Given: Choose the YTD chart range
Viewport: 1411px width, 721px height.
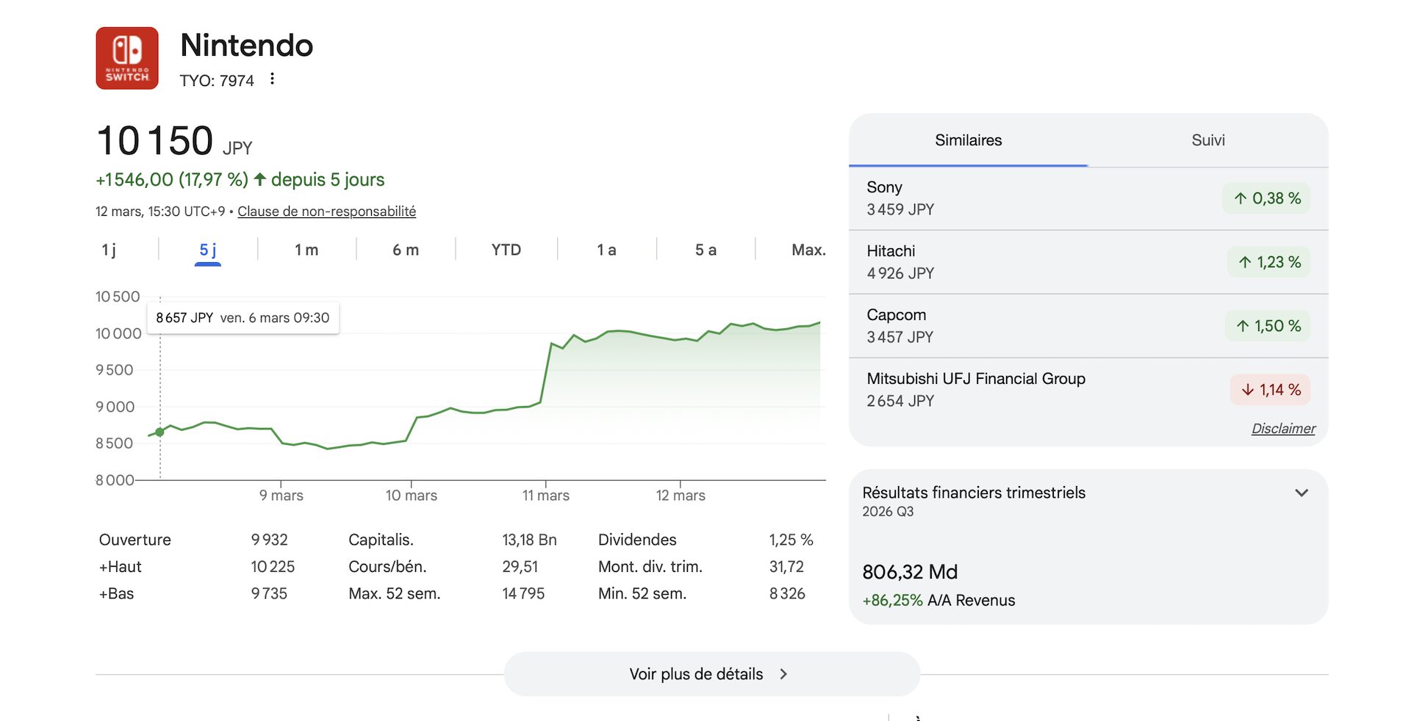Looking at the screenshot, I should (506, 250).
